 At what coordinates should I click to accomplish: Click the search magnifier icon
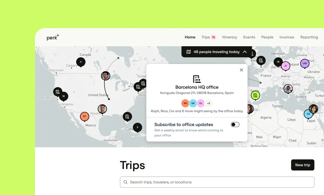126,182
